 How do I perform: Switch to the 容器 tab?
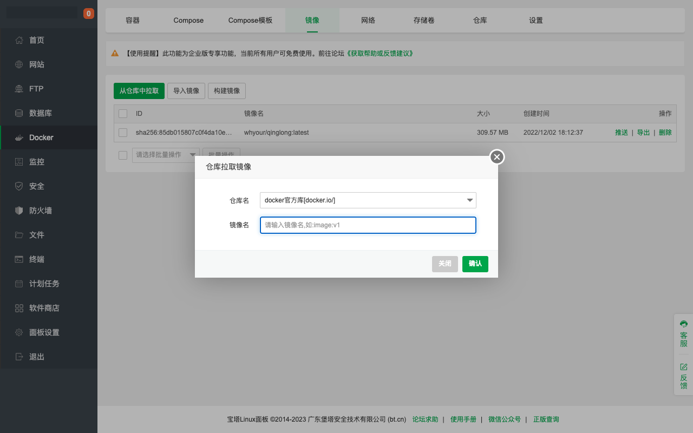click(132, 20)
